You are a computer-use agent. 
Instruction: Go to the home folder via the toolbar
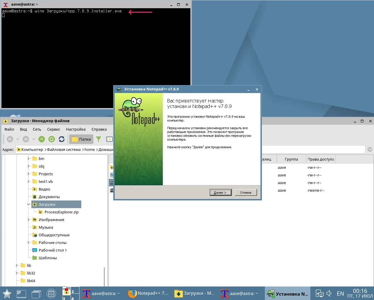pos(52,139)
